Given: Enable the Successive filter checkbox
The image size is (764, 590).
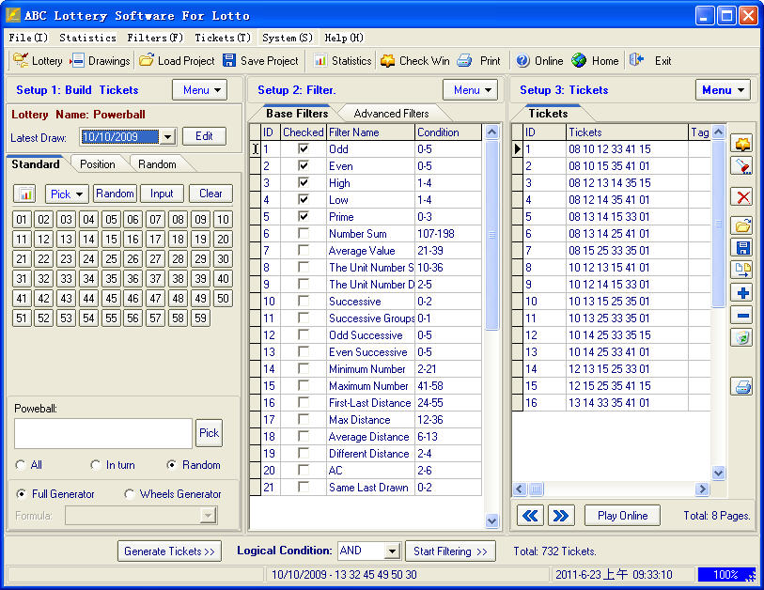Looking at the screenshot, I should (304, 301).
